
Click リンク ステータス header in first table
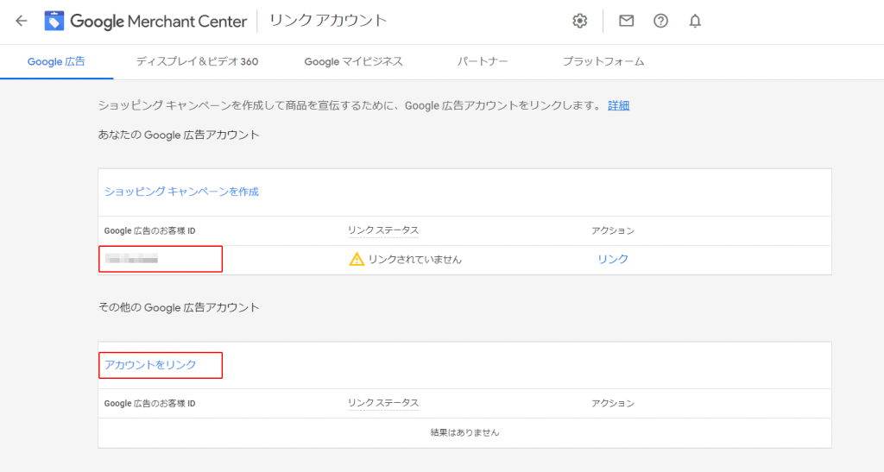(x=383, y=230)
